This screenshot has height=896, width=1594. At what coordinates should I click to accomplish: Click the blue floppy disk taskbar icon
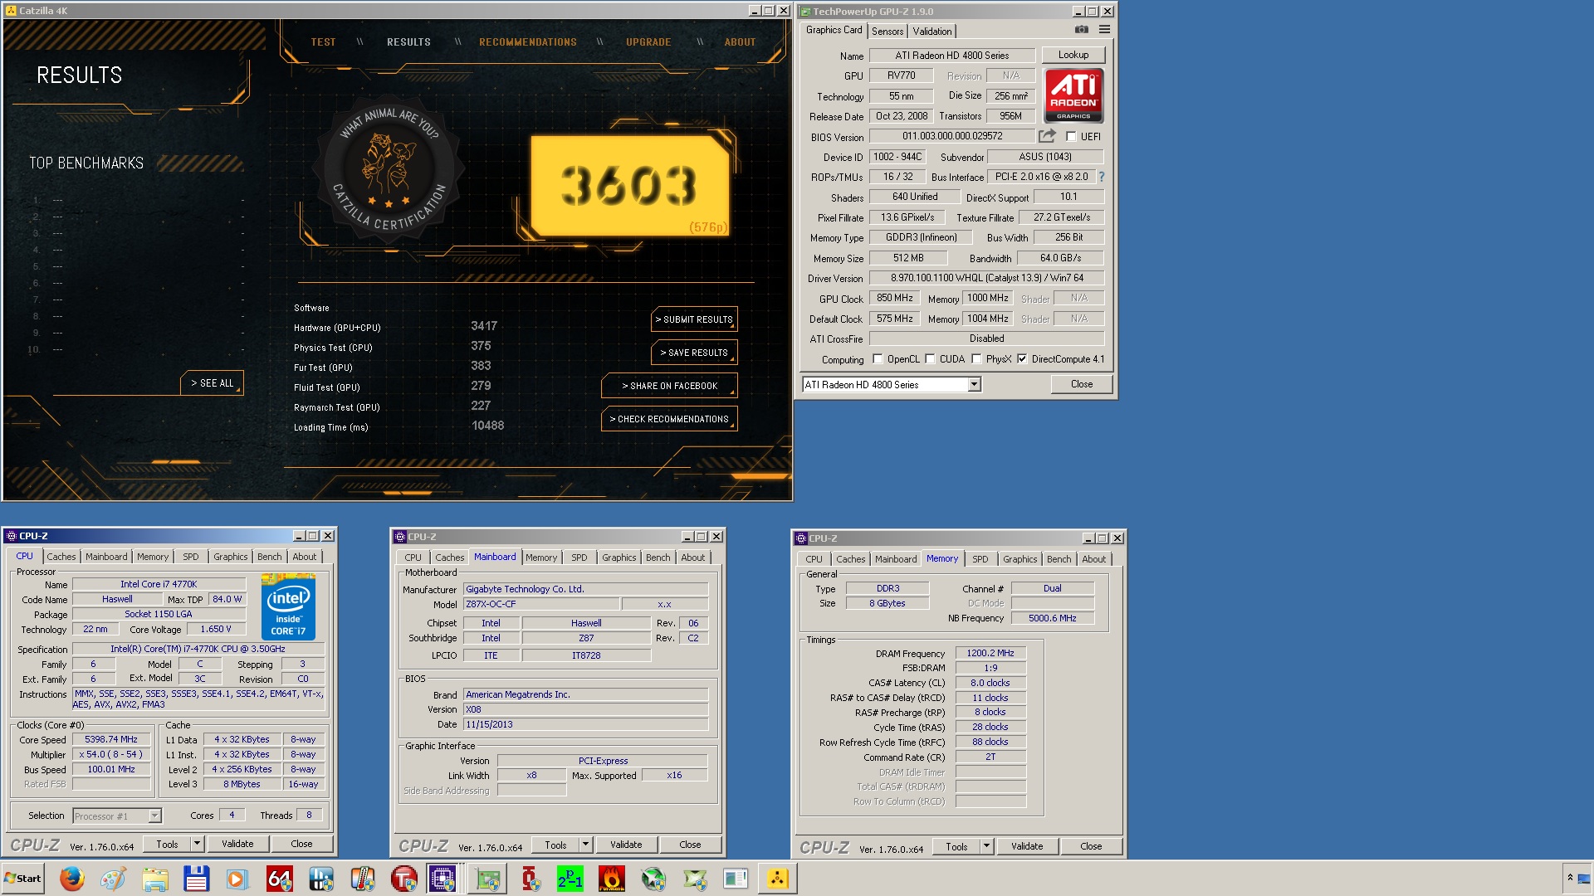(197, 878)
